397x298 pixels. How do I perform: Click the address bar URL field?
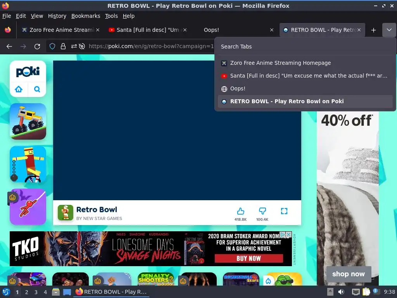tap(151, 46)
